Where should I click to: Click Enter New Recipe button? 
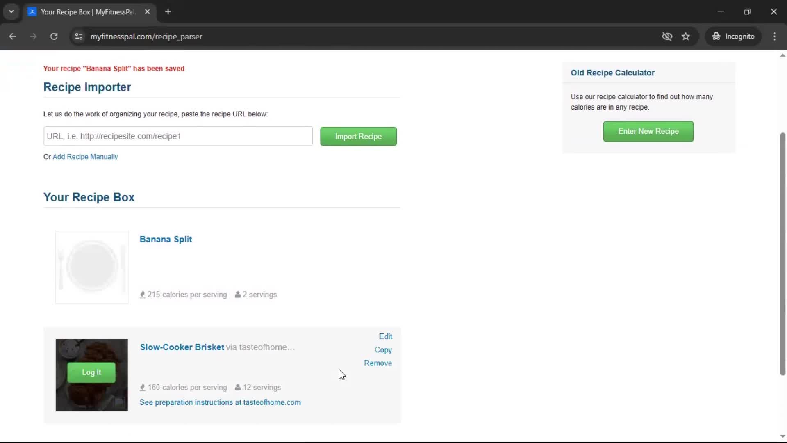pyautogui.click(x=648, y=131)
